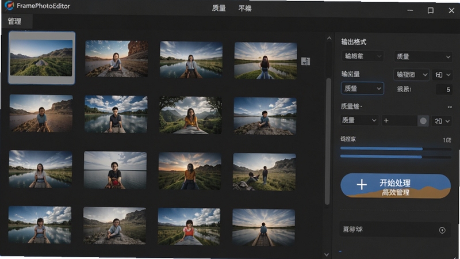Select thumbnail of long-haired person facing radial sunset clouds
The width and height of the screenshot is (460, 259).
click(266, 60)
